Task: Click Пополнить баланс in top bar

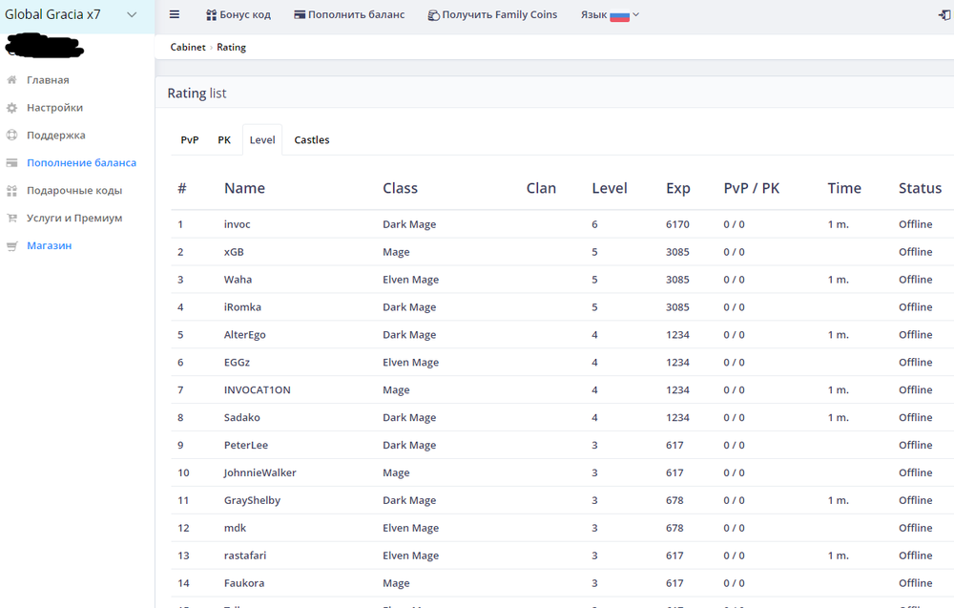Action: tap(349, 15)
